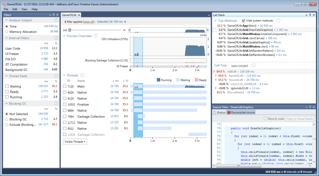The height and width of the screenshot is (176, 319).
Task: Expand the kernel32.dll call tree node
Action: (x=216, y=76)
